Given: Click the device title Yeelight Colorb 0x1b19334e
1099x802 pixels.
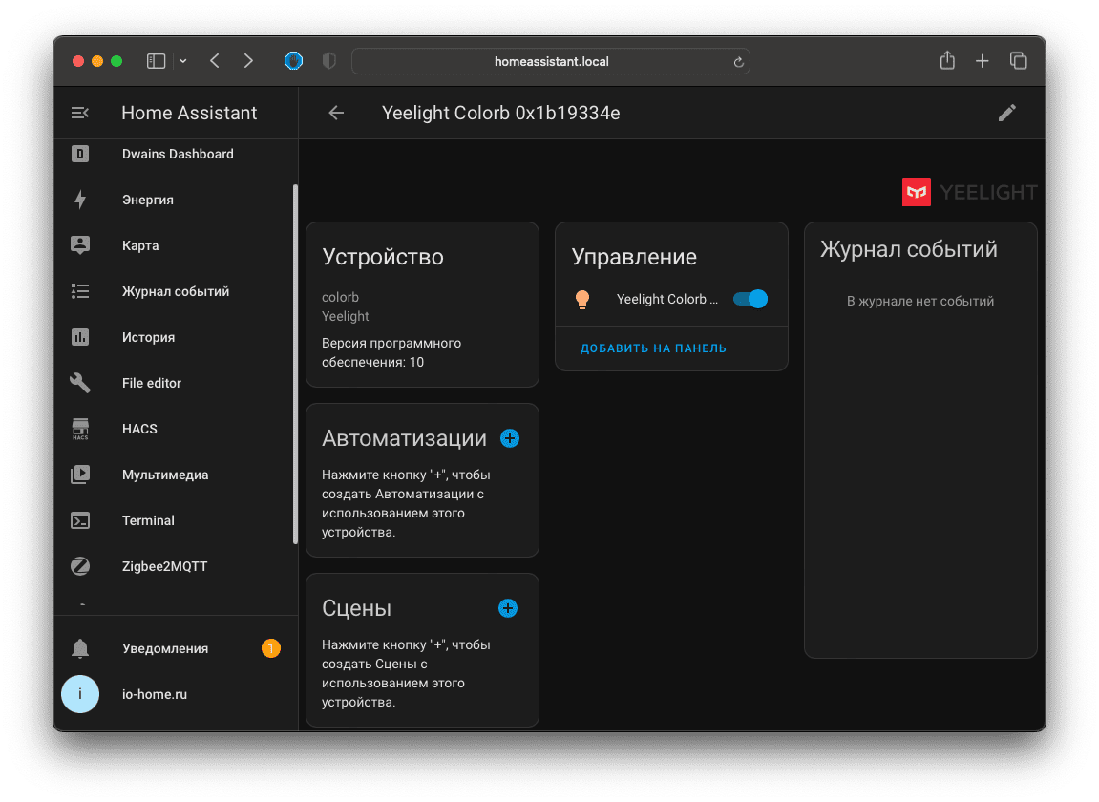Looking at the screenshot, I should 500,113.
